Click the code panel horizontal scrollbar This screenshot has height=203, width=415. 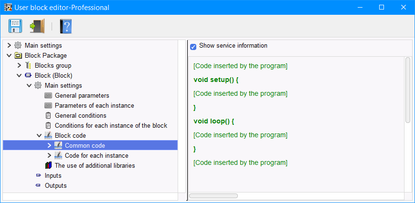tap(213, 195)
